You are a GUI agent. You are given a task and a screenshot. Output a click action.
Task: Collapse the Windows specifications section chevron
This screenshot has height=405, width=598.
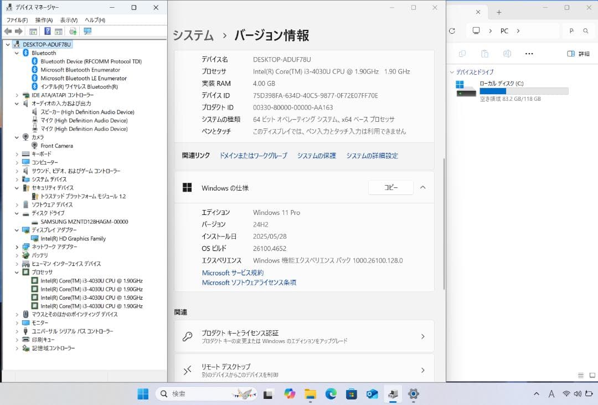422,187
